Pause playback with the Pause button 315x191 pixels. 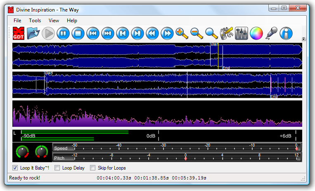63,33
